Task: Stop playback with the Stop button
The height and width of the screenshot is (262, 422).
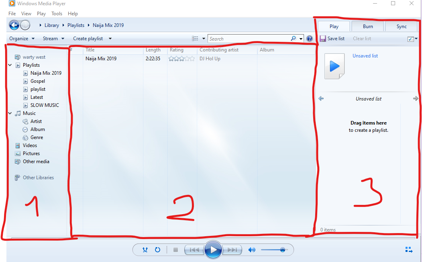Action: click(175, 250)
